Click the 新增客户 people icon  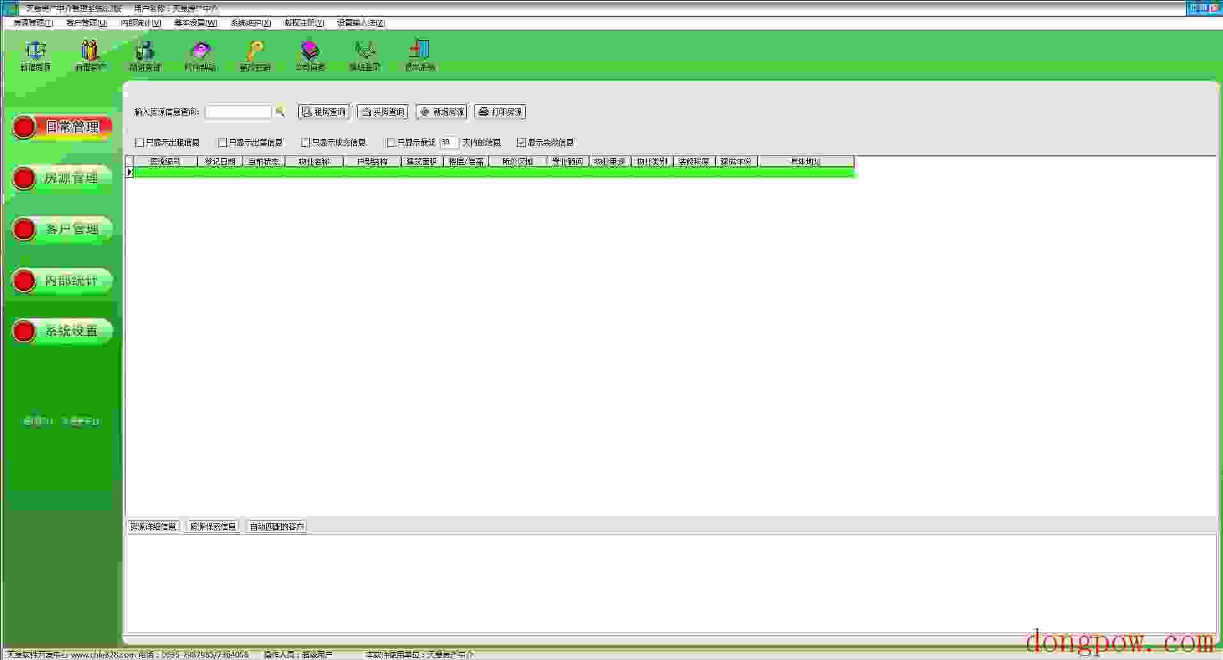pos(90,50)
